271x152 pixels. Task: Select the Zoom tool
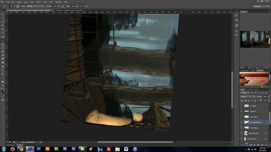click(x=3, y=85)
